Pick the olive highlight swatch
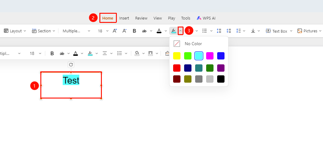Viewport: 323px width, 158px height. coord(188,79)
